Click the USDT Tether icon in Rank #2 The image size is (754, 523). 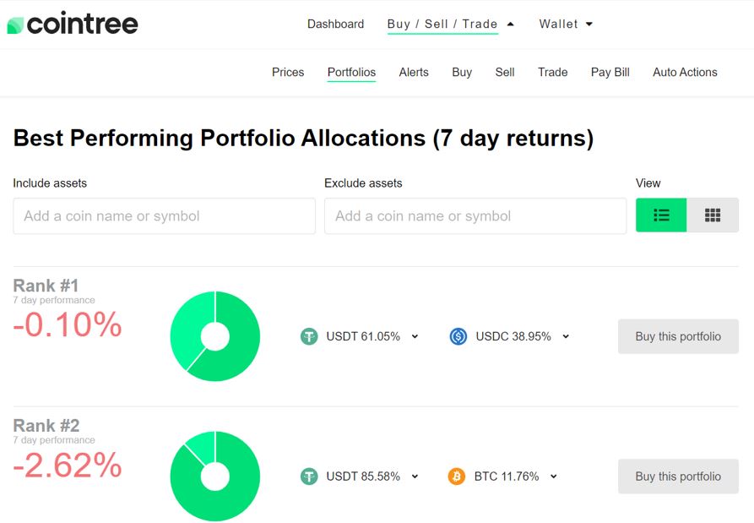tap(309, 477)
